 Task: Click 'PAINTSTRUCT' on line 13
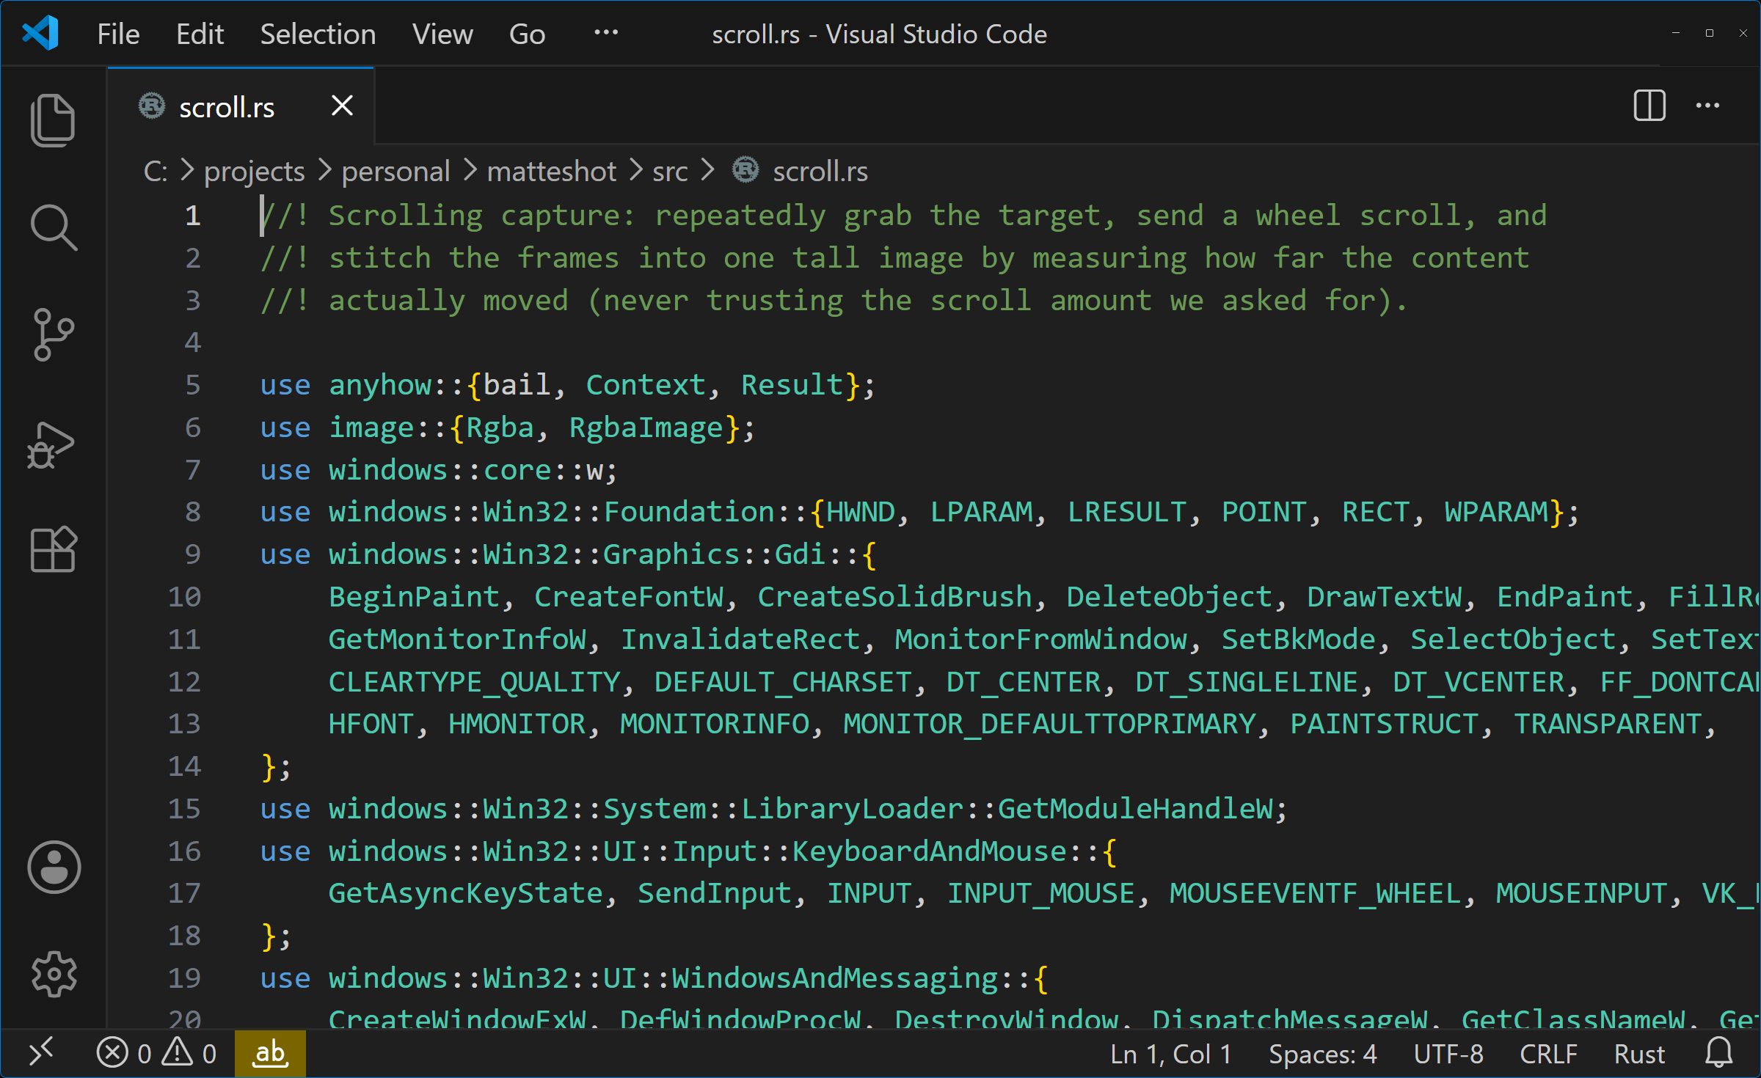click(x=1385, y=724)
